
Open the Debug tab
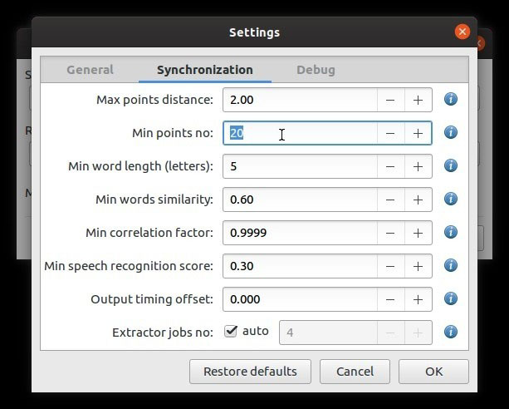pyautogui.click(x=316, y=70)
